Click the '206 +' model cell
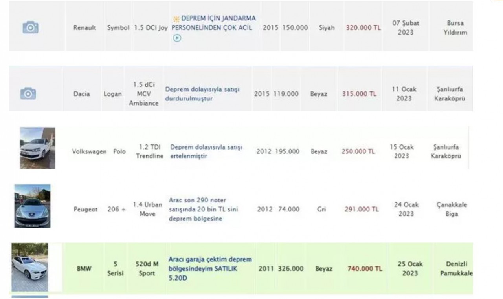The width and height of the screenshot is (503, 299). (x=116, y=210)
